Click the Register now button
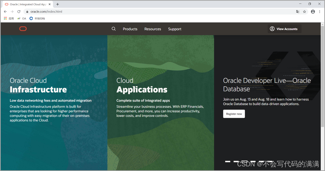 pos(234,114)
